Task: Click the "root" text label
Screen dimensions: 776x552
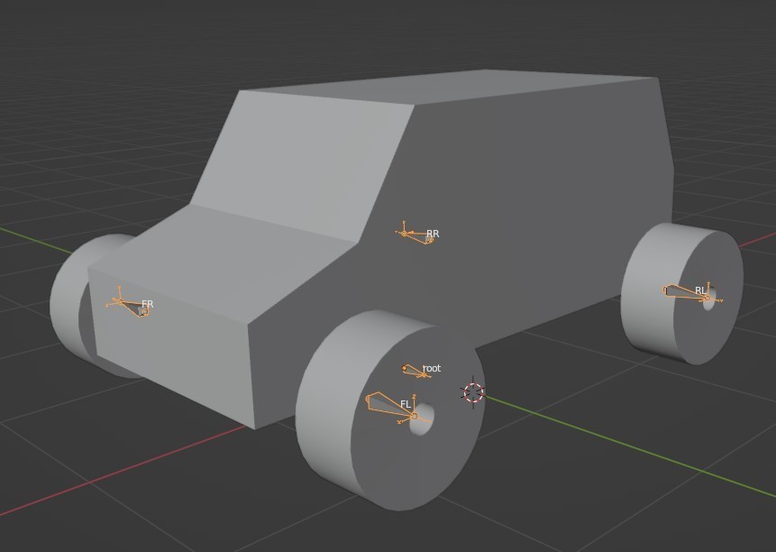Action: [x=432, y=368]
